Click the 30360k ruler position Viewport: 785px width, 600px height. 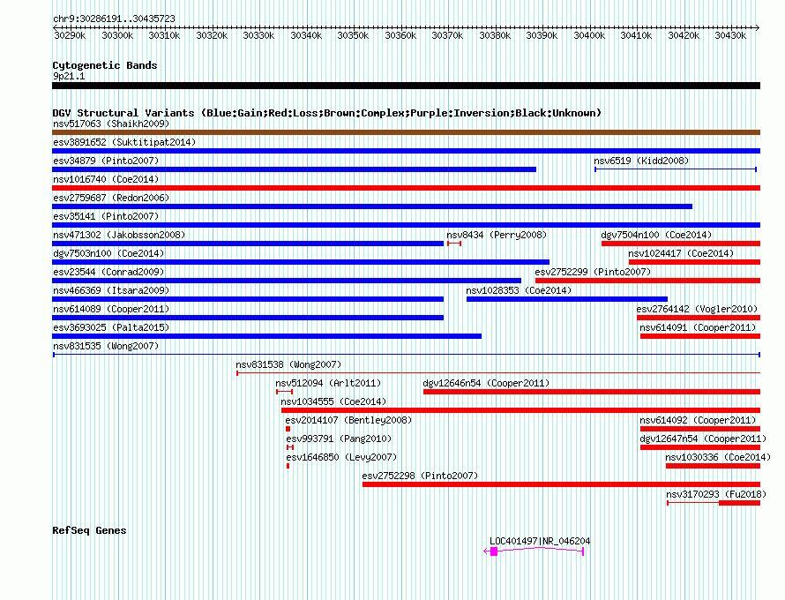pos(400,35)
